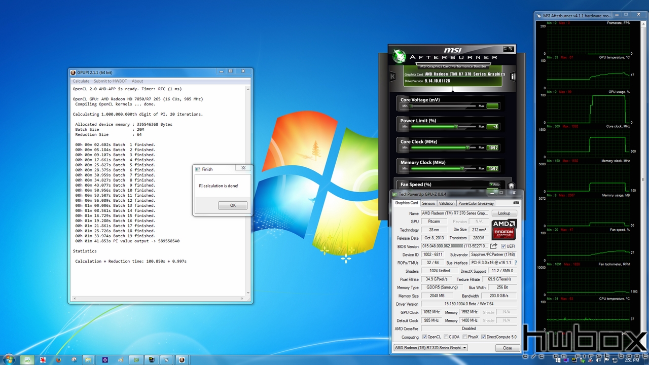Open the MSI Afterburner info 'i' button
The image size is (649, 365).
tap(513, 77)
